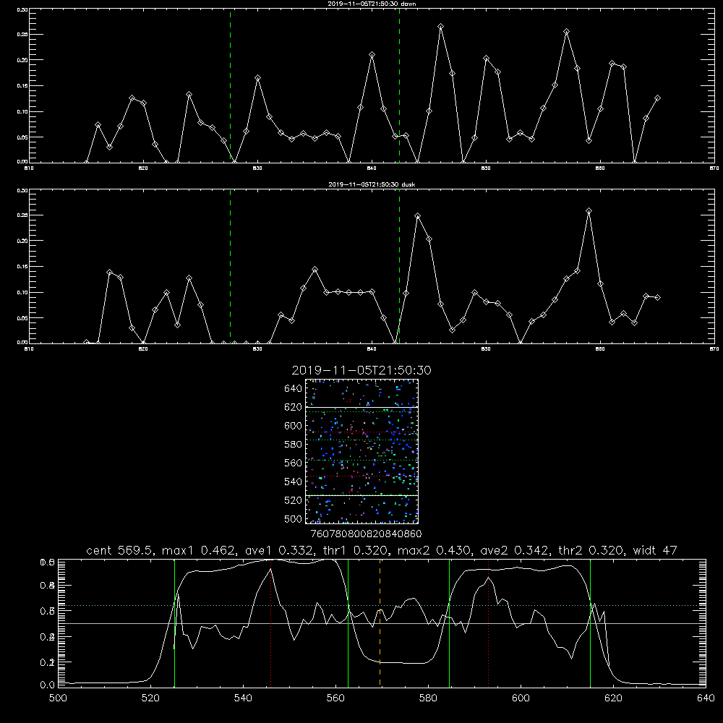Select the scatter image y-axis label "520"
723x723 pixels.
point(294,500)
